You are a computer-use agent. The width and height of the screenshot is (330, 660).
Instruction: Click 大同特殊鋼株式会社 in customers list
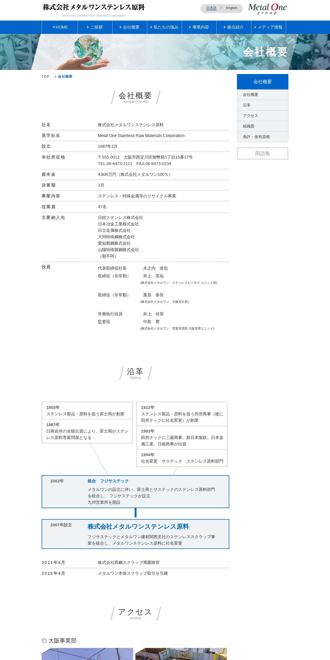click(x=116, y=237)
